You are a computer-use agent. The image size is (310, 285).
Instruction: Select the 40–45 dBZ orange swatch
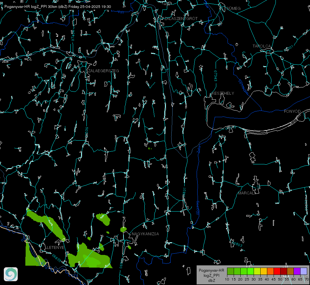point(270,271)
